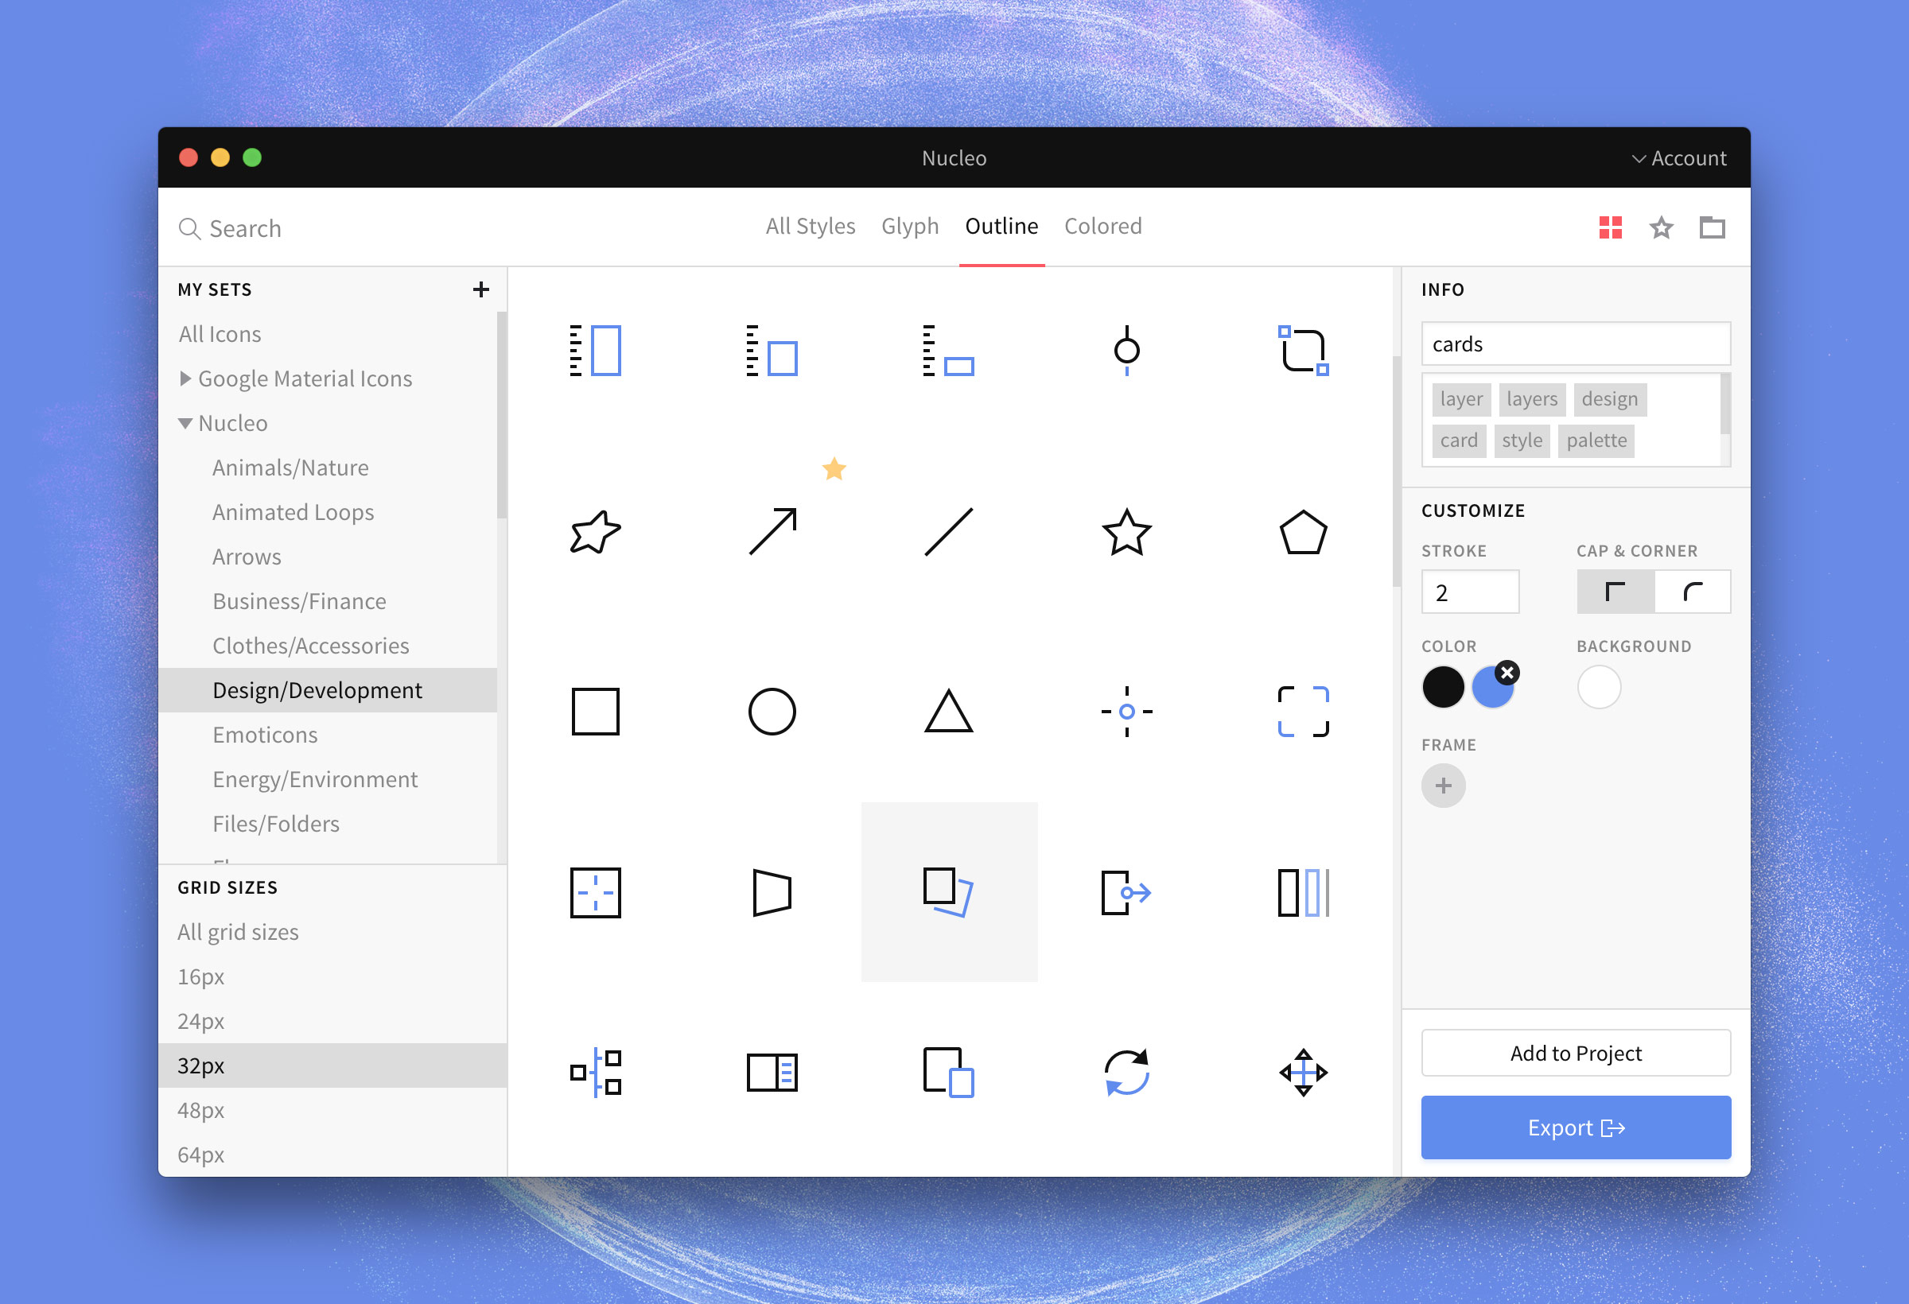Remove blue color using its x badge
This screenshot has width=1909, height=1304.
click(x=1508, y=672)
